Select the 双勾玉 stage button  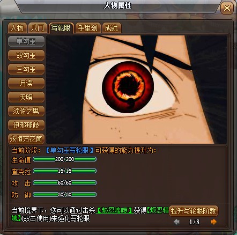tap(26, 55)
